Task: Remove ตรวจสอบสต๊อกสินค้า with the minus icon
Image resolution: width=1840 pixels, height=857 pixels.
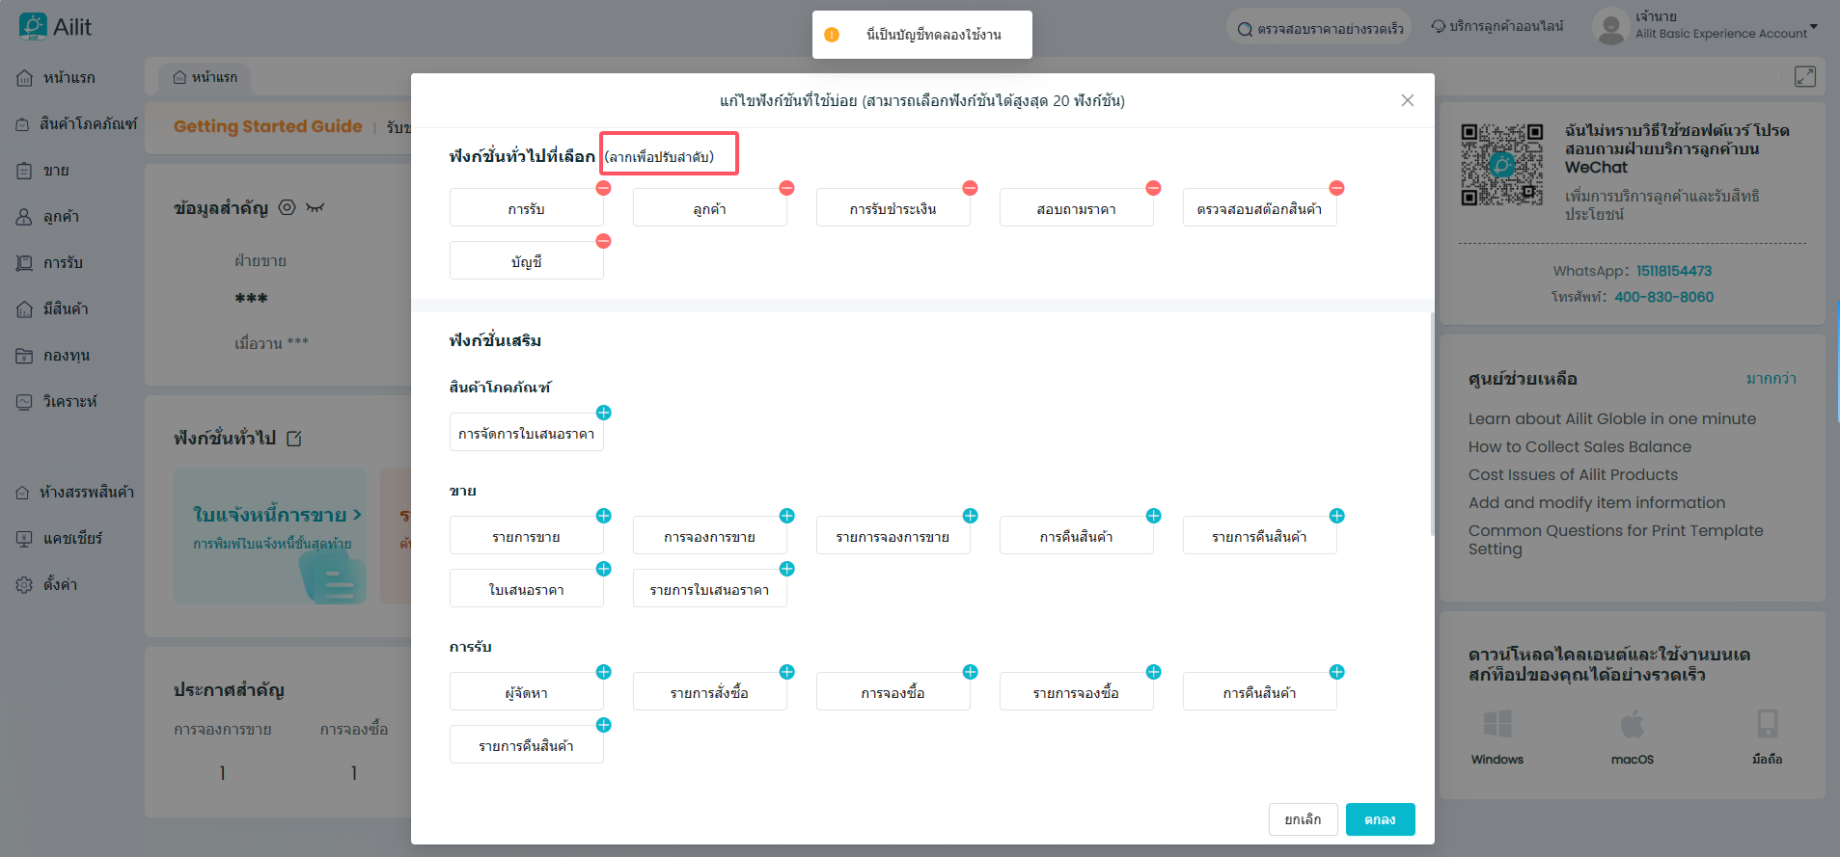Action: click(x=1336, y=188)
